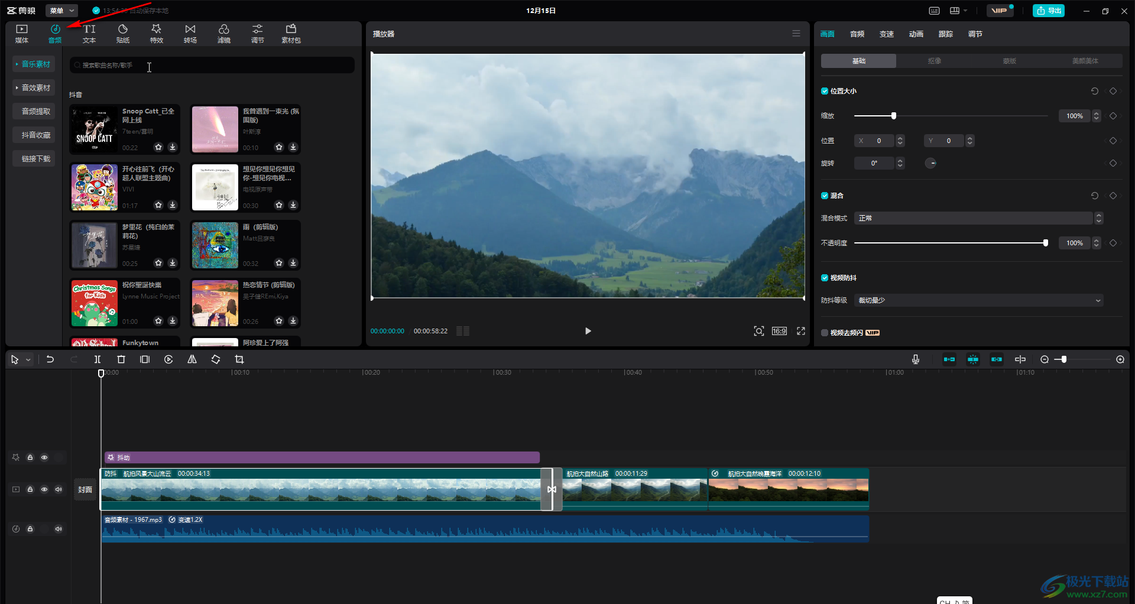
Task: Hide the main video track with eye icon
Action: [x=44, y=489]
